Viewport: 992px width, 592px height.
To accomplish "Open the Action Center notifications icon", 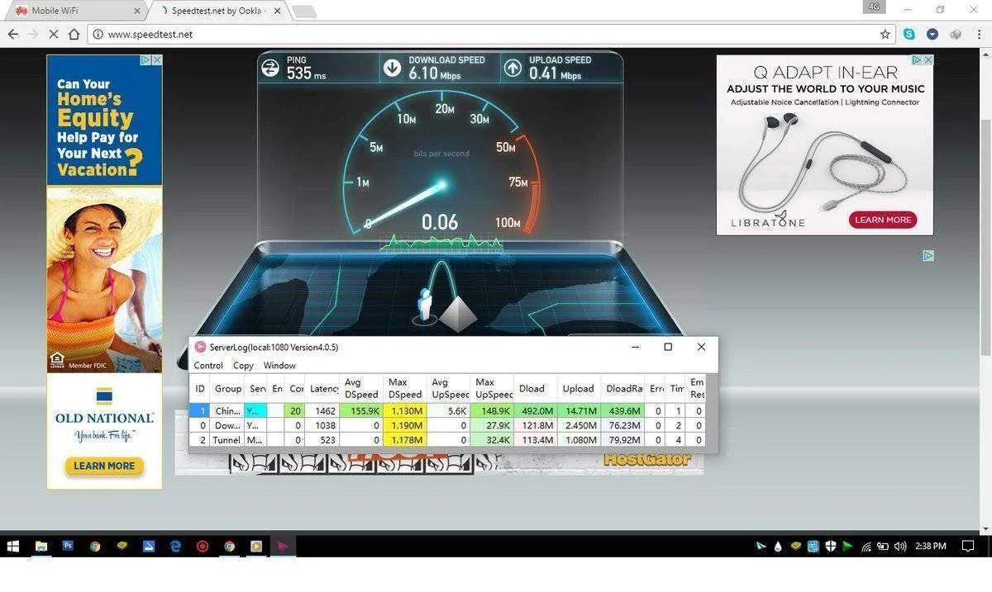I will pos(968,546).
